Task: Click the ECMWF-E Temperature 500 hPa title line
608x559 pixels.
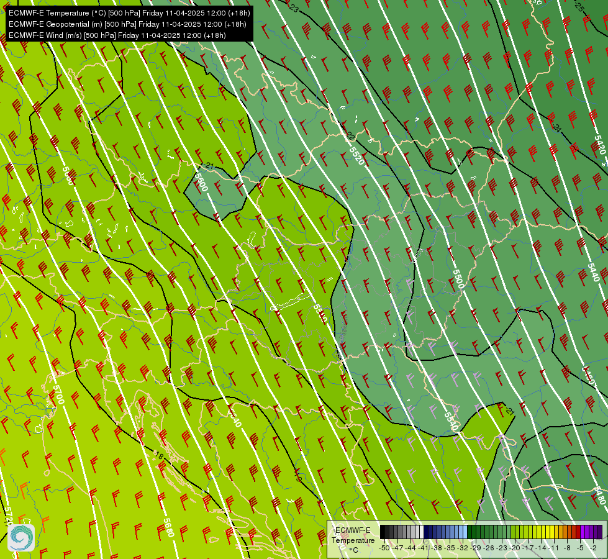Action: 129,13
